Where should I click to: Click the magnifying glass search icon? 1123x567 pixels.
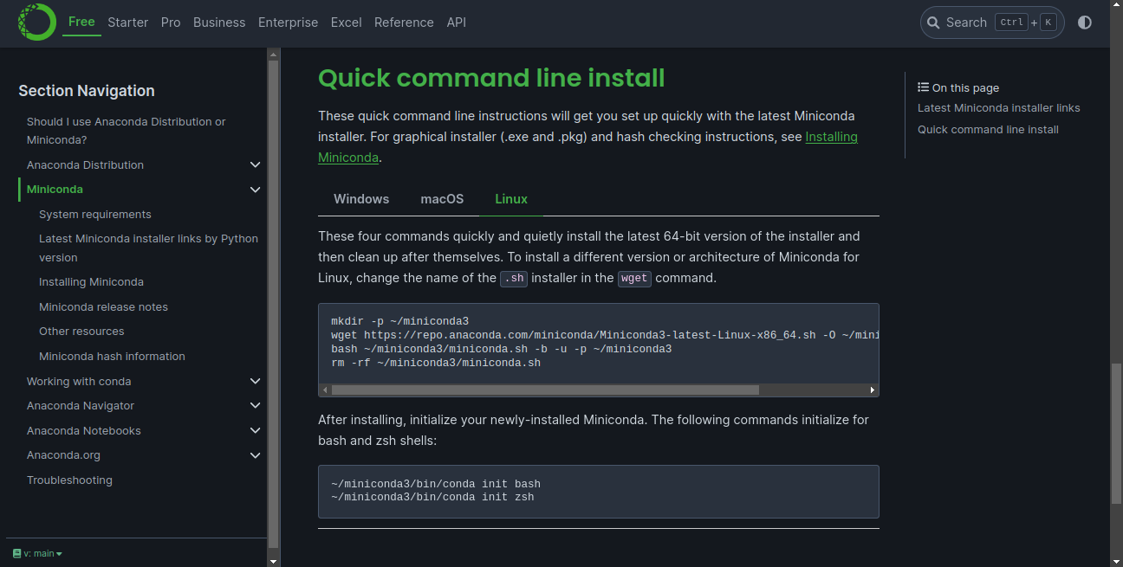tap(933, 23)
